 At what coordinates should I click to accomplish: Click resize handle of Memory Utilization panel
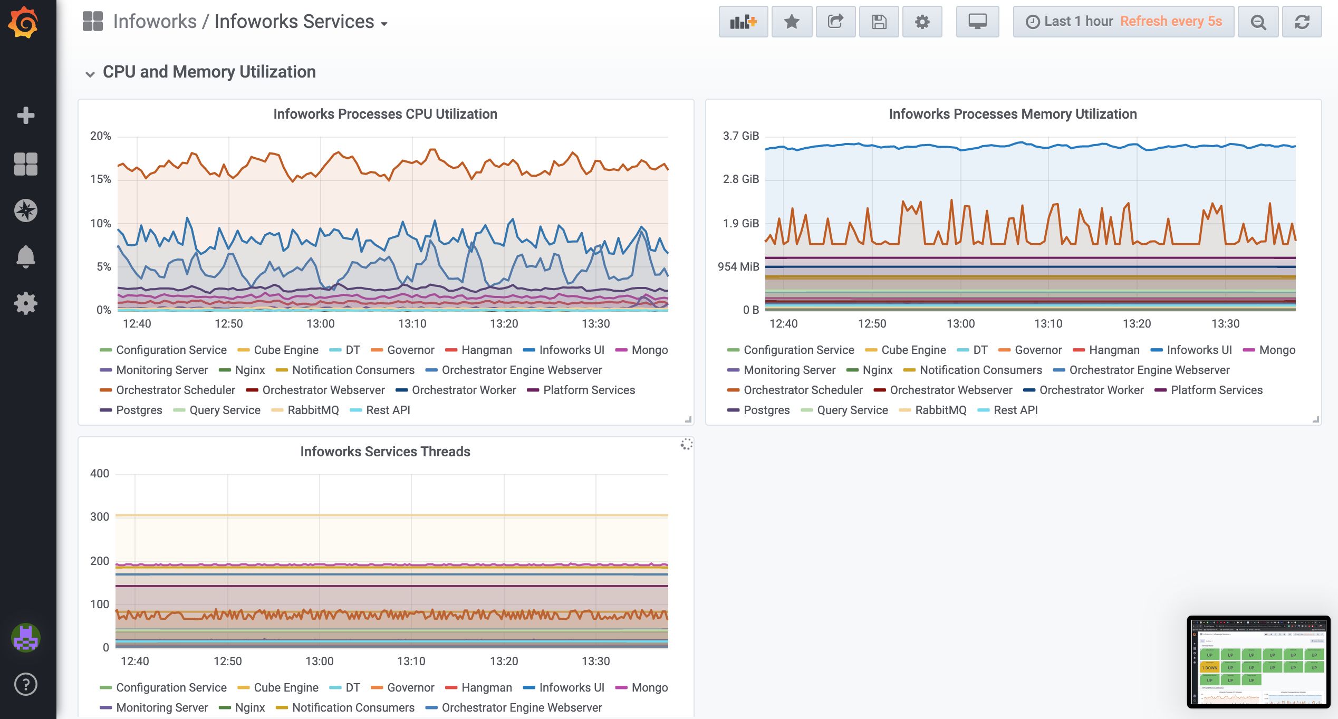(1315, 419)
